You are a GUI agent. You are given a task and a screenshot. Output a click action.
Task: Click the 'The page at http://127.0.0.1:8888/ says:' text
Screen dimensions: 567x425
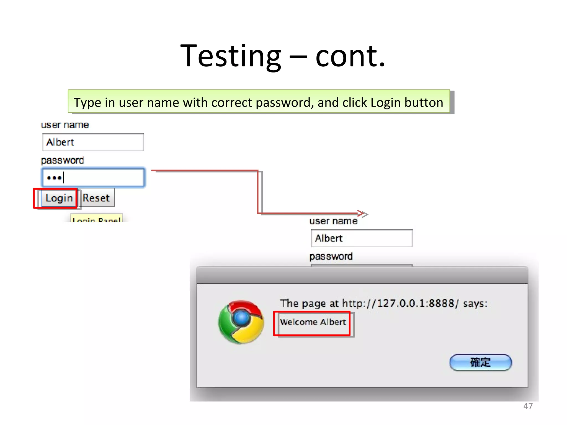(384, 304)
